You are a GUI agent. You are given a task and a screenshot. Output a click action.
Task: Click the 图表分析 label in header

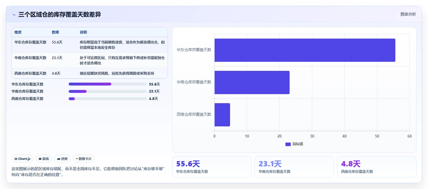408,14
